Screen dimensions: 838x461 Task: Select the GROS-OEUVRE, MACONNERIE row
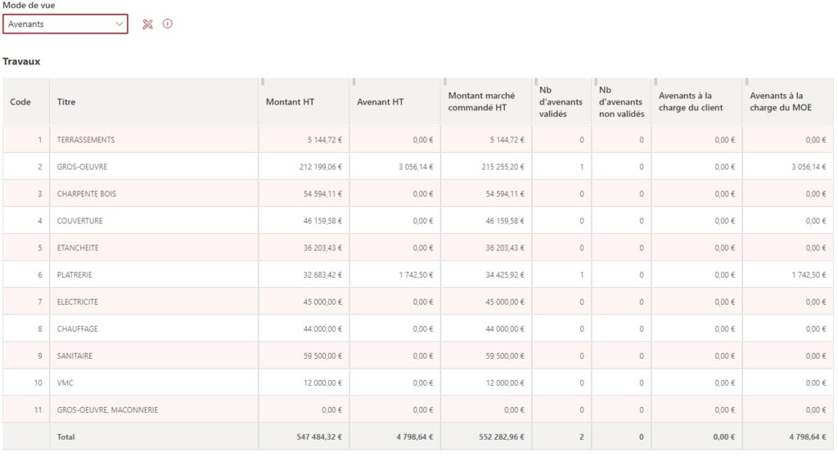click(x=418, y=410)
